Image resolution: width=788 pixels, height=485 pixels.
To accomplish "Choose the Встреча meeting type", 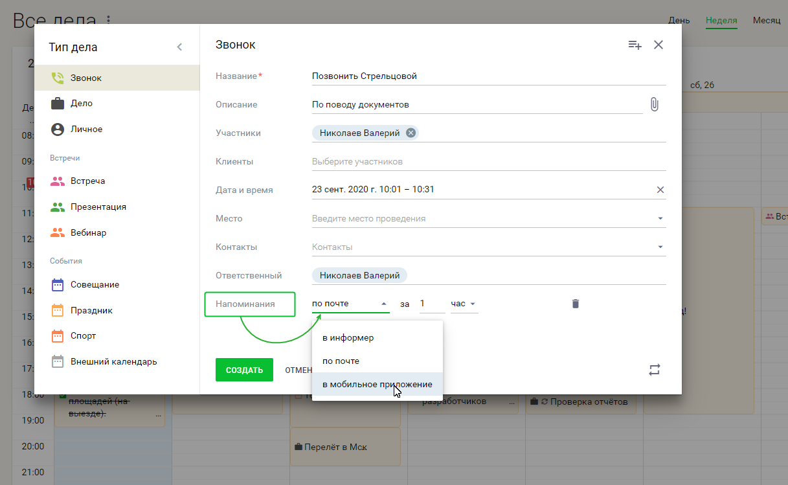I will tap(117, 181).
